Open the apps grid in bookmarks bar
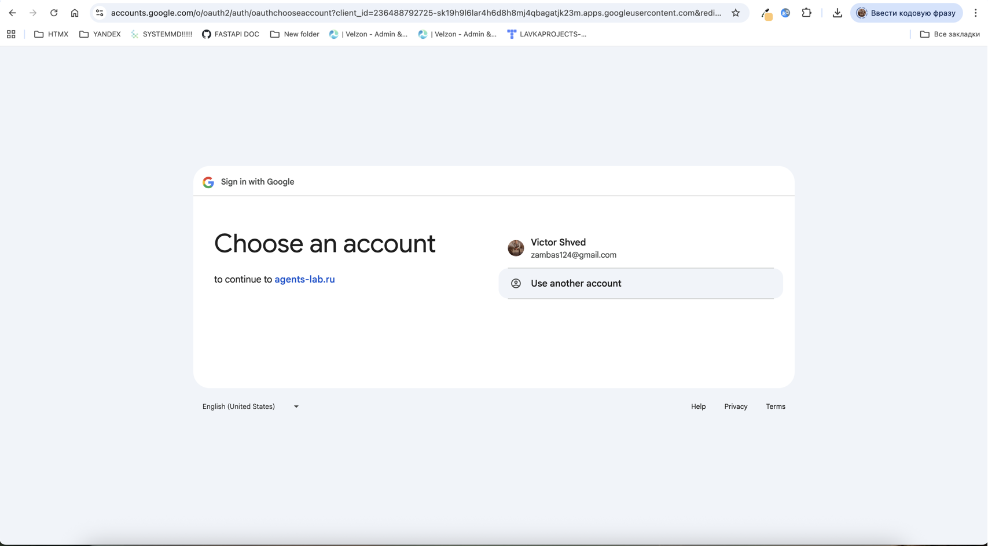The height and width of the screenshot is (546, 988). (11, 34)
